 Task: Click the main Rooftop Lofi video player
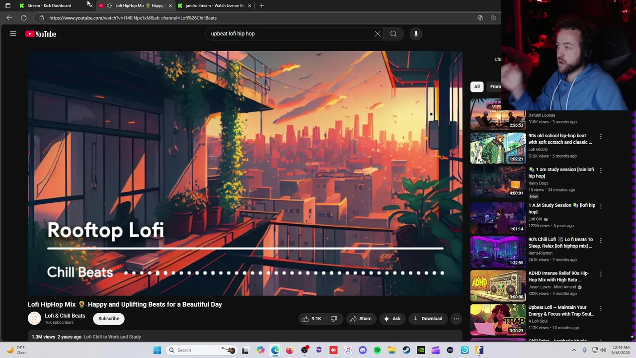point(245,173)
